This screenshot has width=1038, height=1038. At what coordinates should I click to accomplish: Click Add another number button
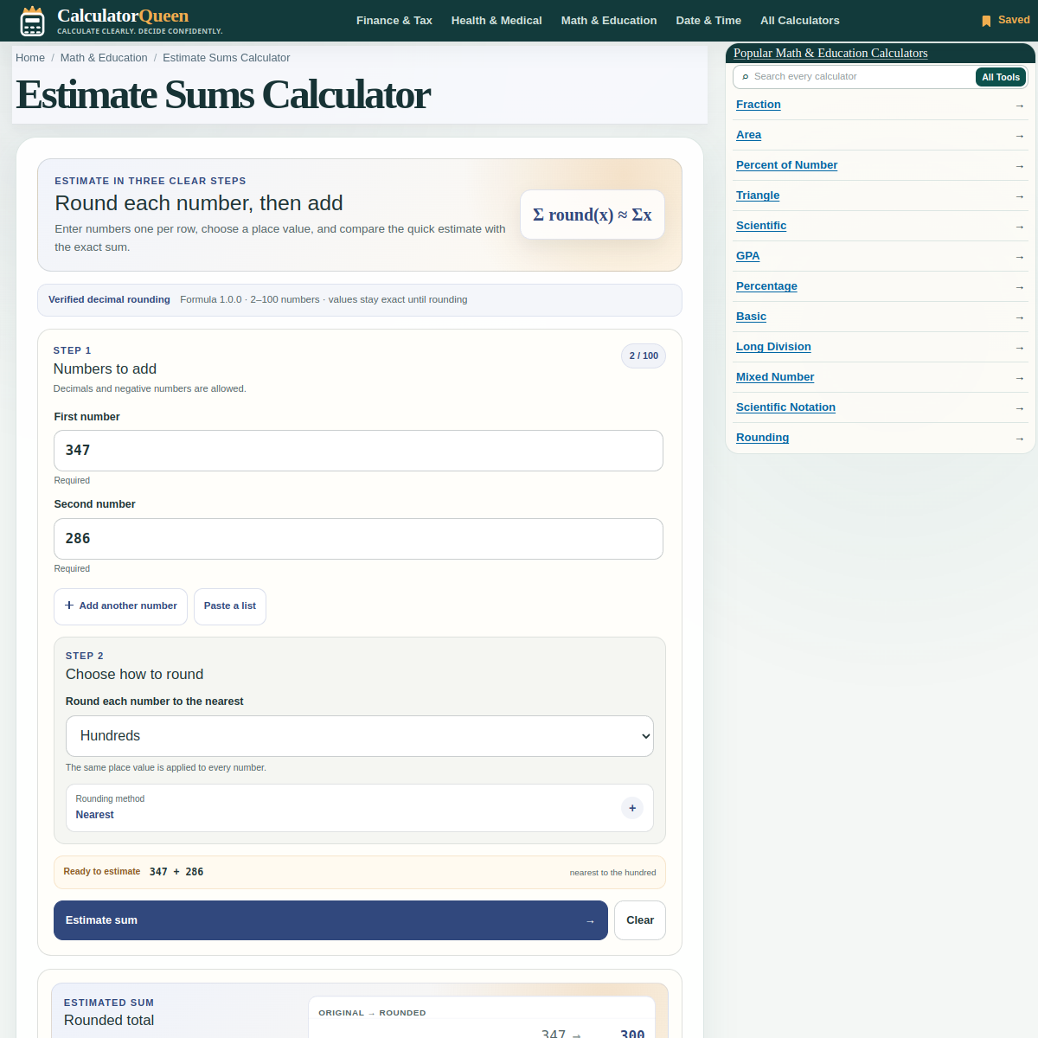[120, 606]
